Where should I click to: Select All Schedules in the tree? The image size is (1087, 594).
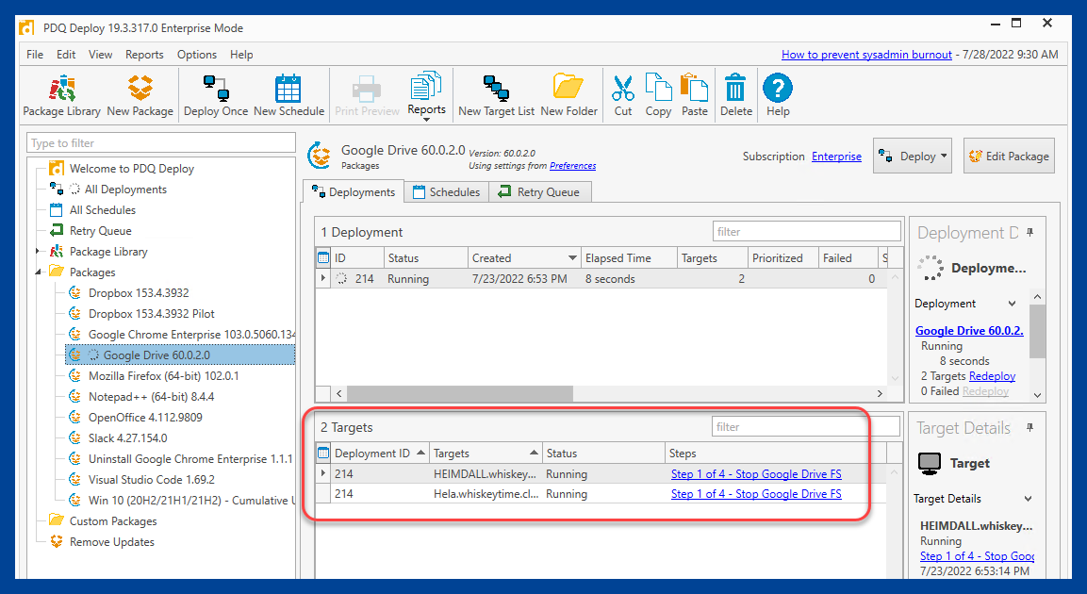coord(103,210)
